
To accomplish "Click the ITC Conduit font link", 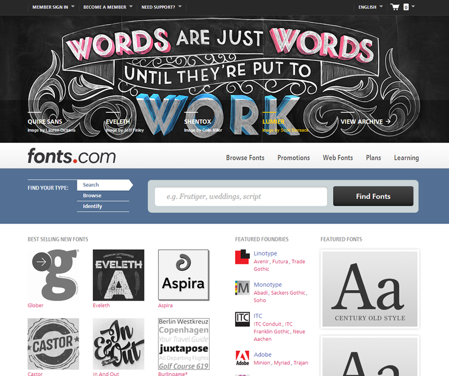I will [x=267, y=324].
